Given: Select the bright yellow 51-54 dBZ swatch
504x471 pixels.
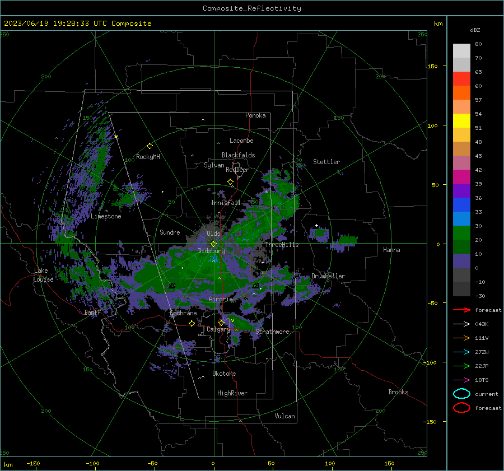Looking at the screenshot, I should click(461, 121).
